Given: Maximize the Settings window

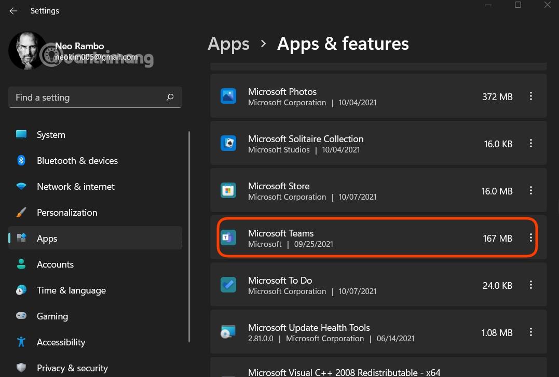Looking at the screenshot, I should (x=518, y=5).
